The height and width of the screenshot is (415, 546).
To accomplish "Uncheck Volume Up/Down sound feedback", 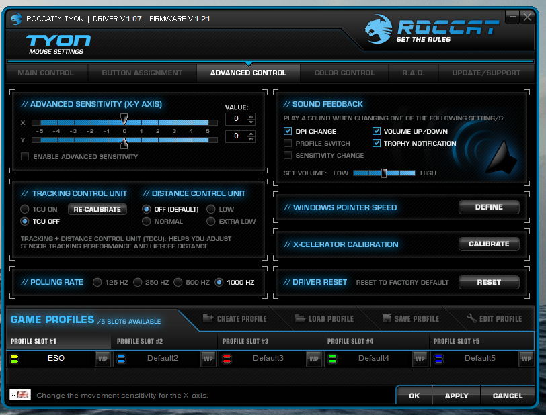I will (377, 131).
